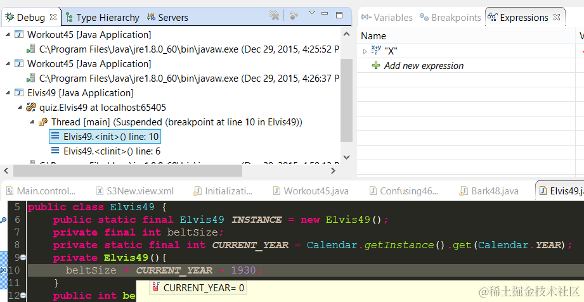Click Debug view vertical scrollbar thumb
The image size is (584, 302).
point(346,100)
